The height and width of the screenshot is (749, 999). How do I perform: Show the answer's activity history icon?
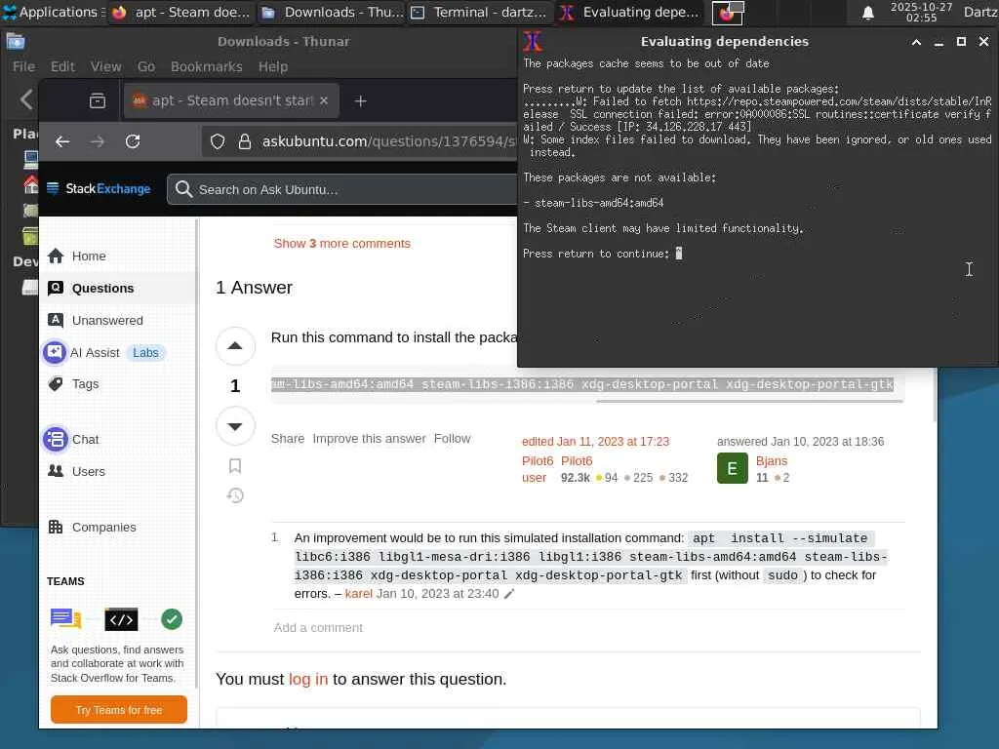pyautogui.click(x=235, y=494)
